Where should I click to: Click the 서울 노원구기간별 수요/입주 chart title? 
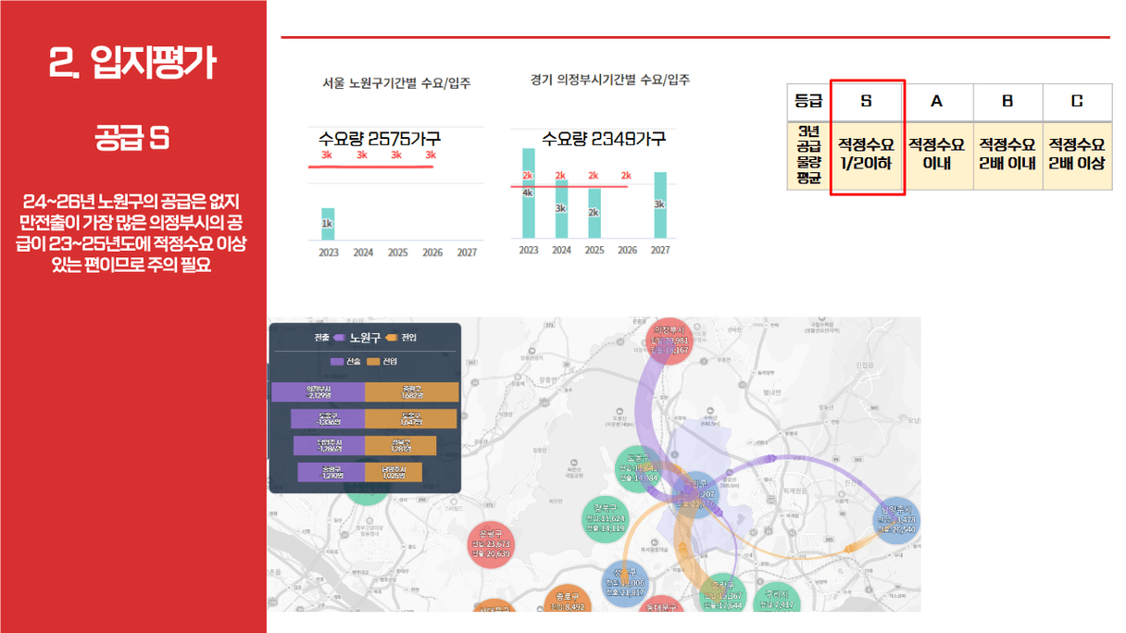(396, 83)
